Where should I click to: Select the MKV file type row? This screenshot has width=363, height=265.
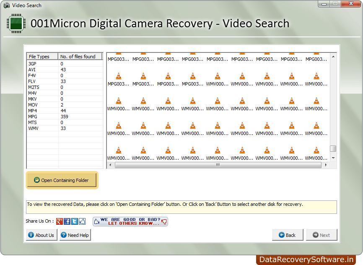coord(65,99)
